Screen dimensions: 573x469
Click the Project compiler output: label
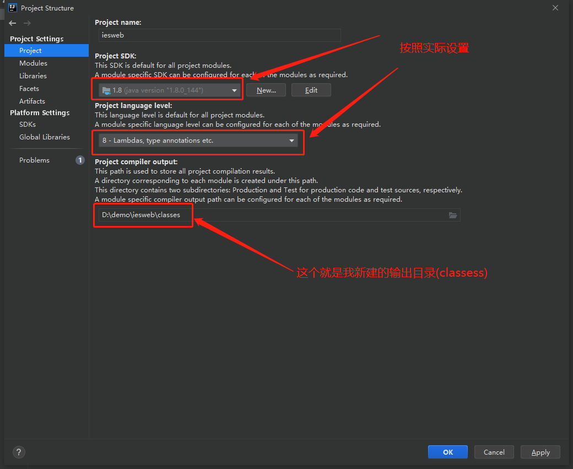point(136,161)
